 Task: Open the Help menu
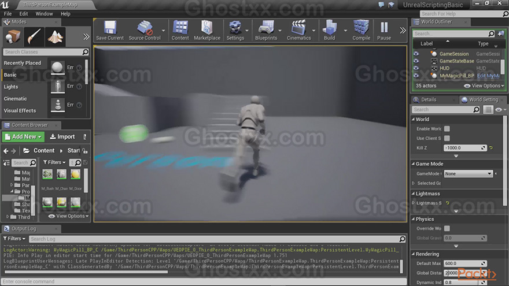tap(65, 14)
